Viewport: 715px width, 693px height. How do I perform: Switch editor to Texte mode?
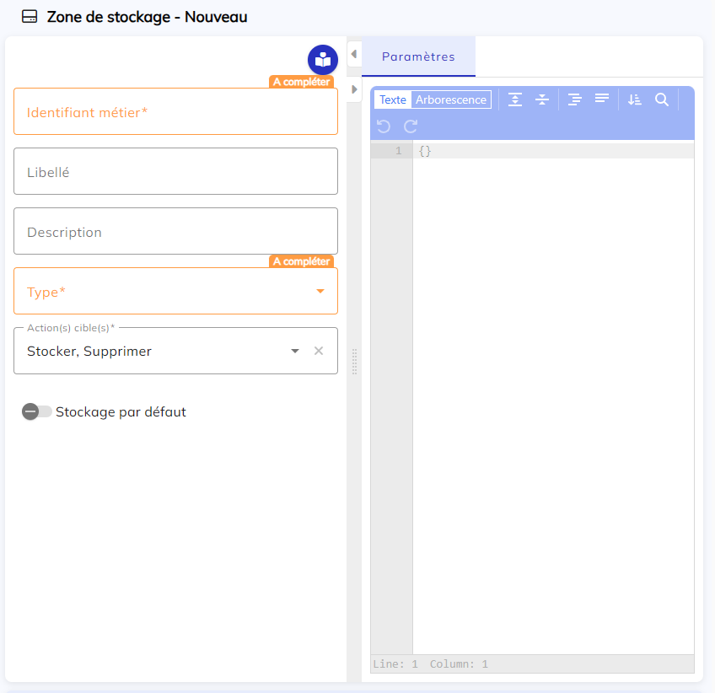[x=393, y=99]
